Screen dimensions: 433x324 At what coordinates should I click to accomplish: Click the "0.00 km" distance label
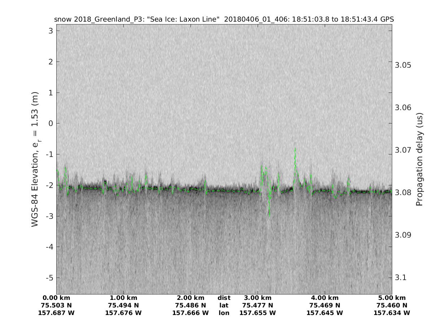point(56,298)
